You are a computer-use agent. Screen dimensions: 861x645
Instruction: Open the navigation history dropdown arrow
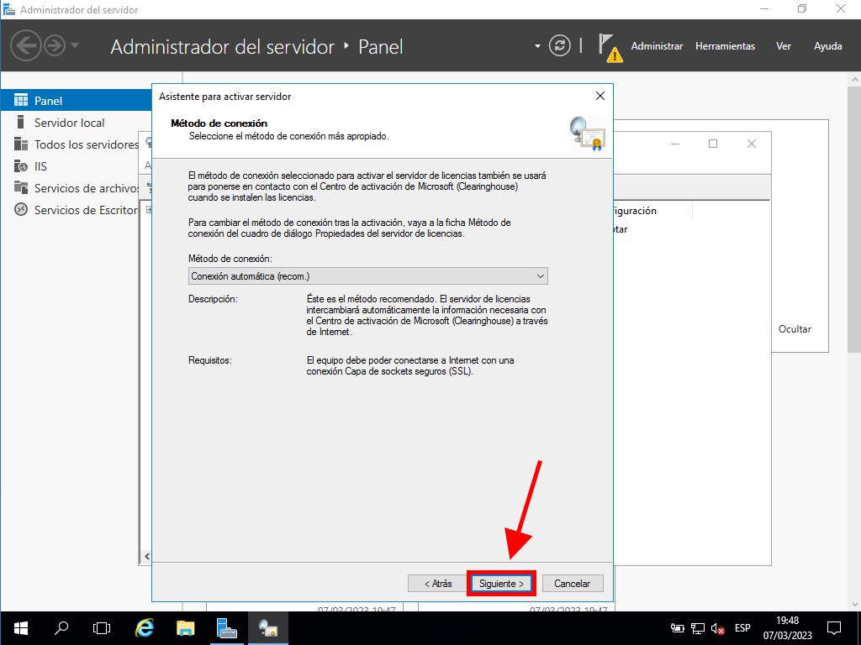pyautogui.click(x=75, y=46)
